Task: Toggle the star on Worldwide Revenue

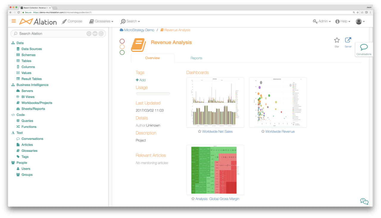Action: coord(263,131)
